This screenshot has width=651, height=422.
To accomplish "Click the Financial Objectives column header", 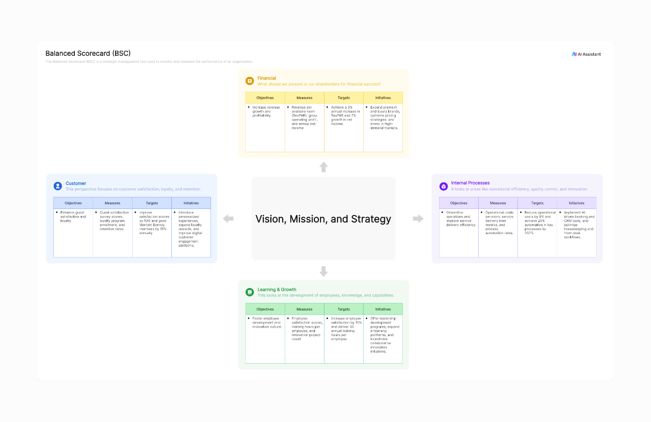I will pyautogui.click(x=265, y=98).
